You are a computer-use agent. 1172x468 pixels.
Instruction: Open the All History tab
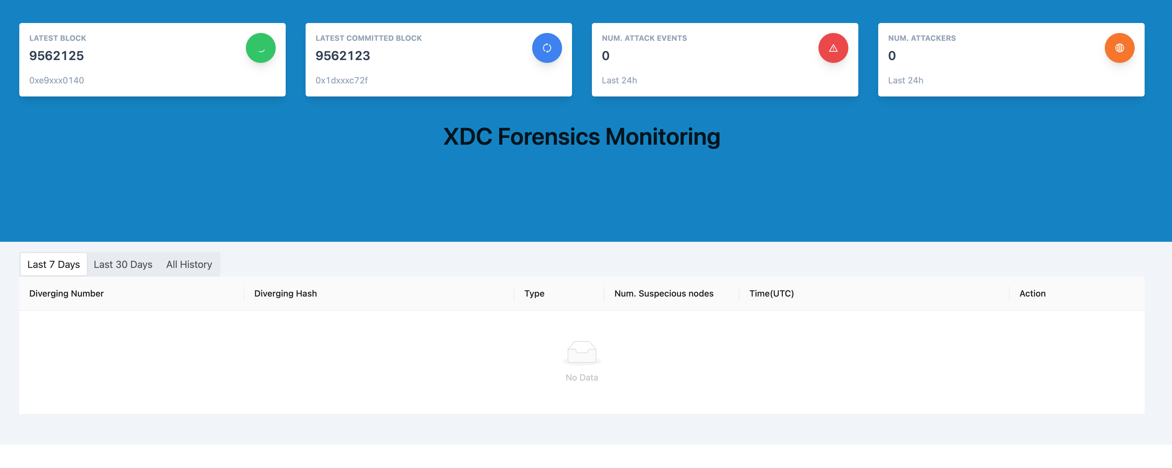pos(189,264)
